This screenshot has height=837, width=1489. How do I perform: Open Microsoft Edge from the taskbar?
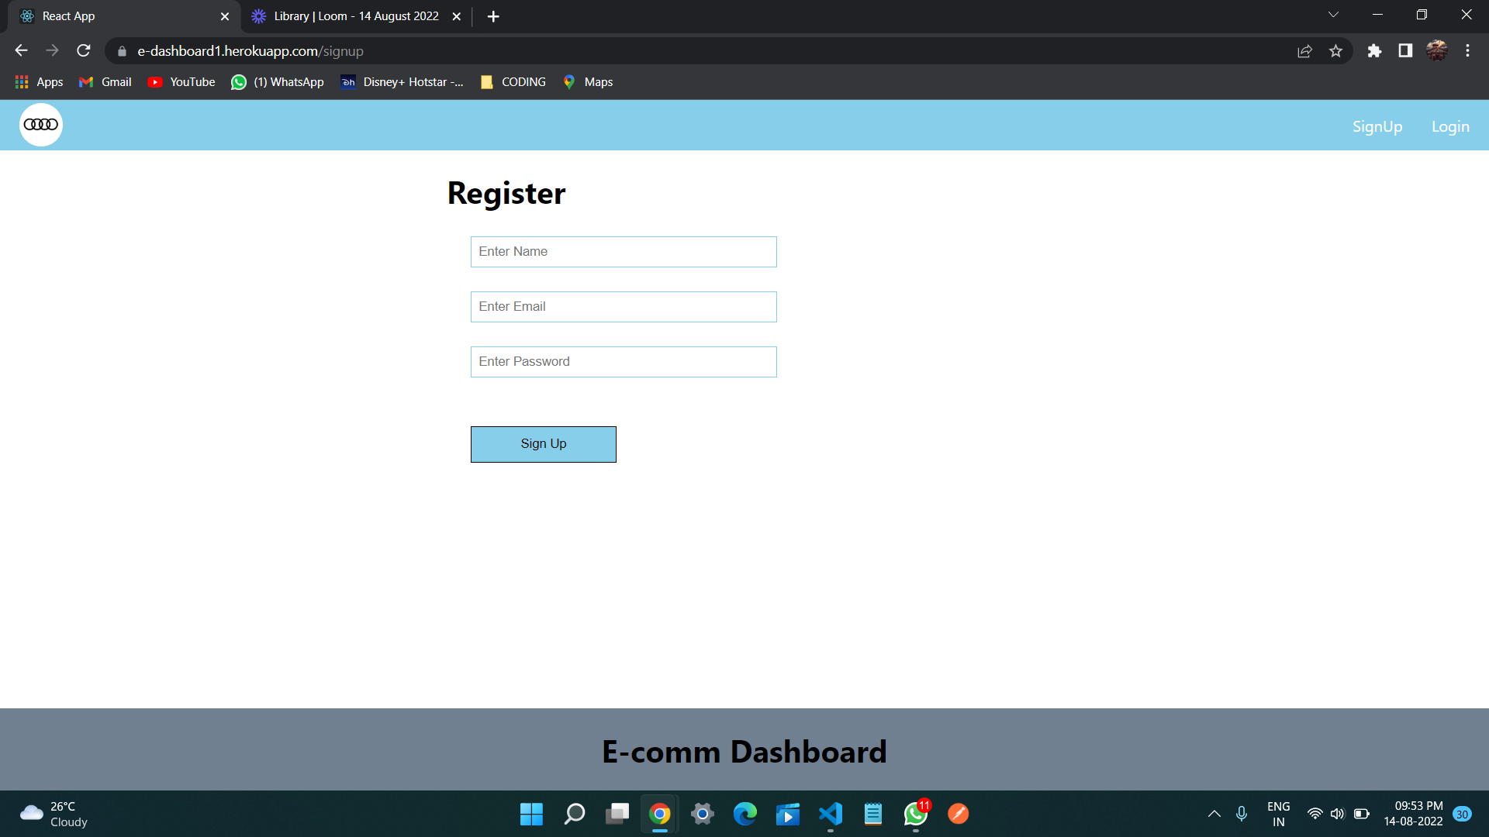(745, 814)
